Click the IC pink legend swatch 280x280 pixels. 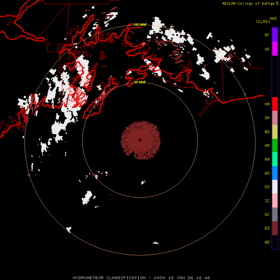coord(275,201)
